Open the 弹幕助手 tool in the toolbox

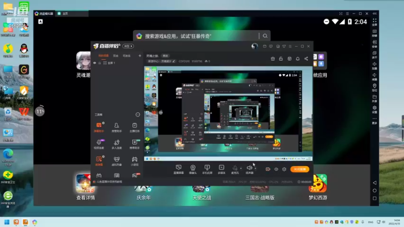coord(99,127)
